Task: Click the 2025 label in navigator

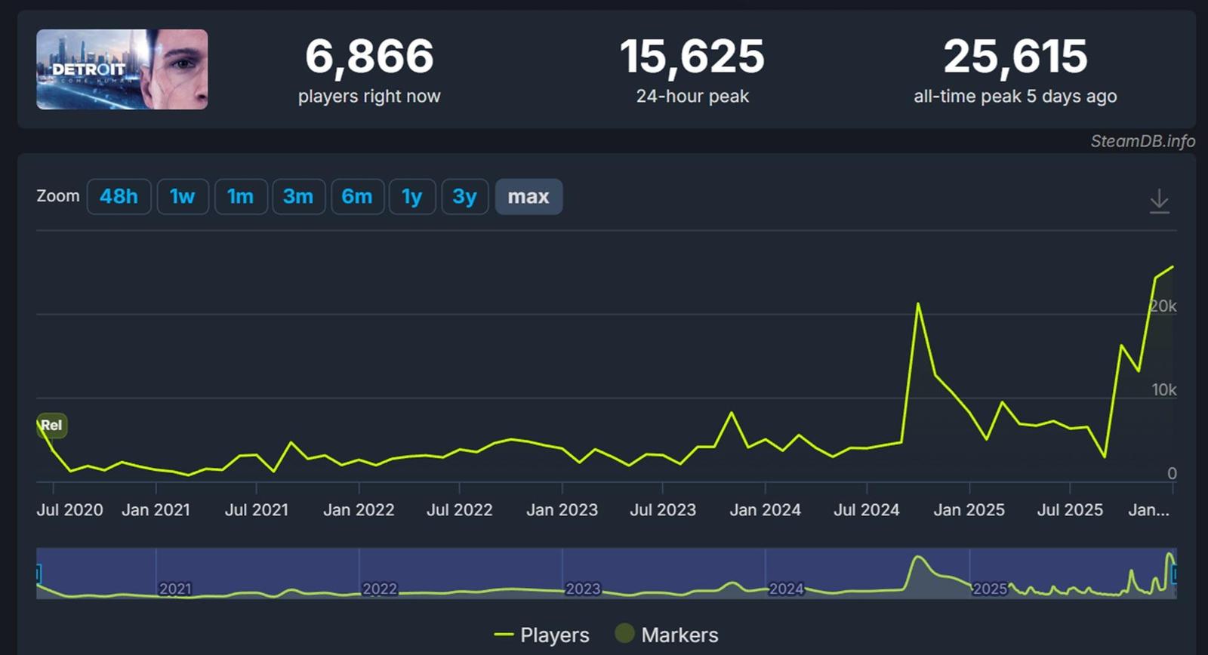Action: pyautogui.click(x=990, y=589)
